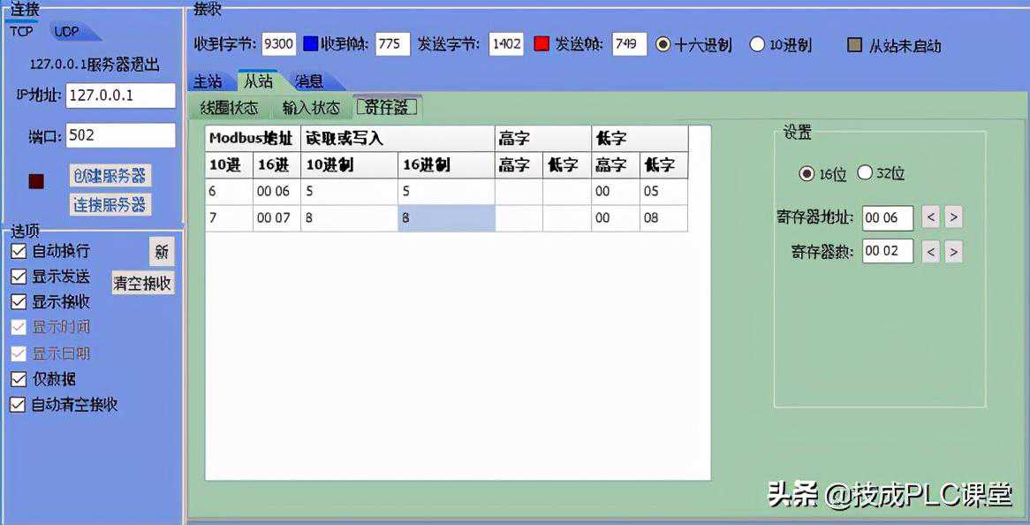The width and height of the screenshot is (1030, 525).
Task: Click the blue received-frames indicator square
Action: click(310, 44)
